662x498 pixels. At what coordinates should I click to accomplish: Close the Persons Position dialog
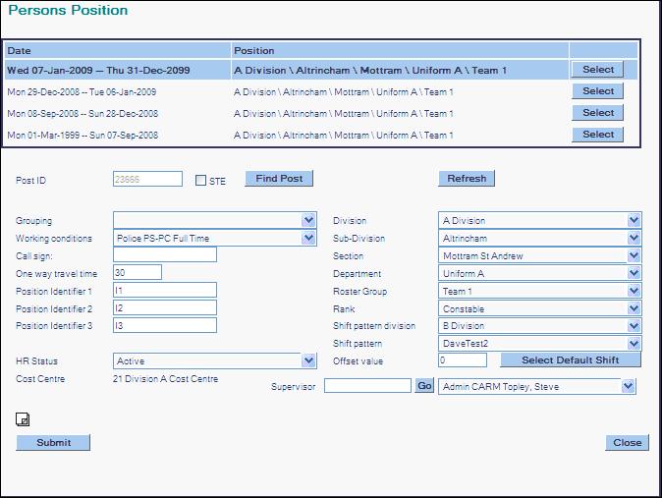pos(626,442)
